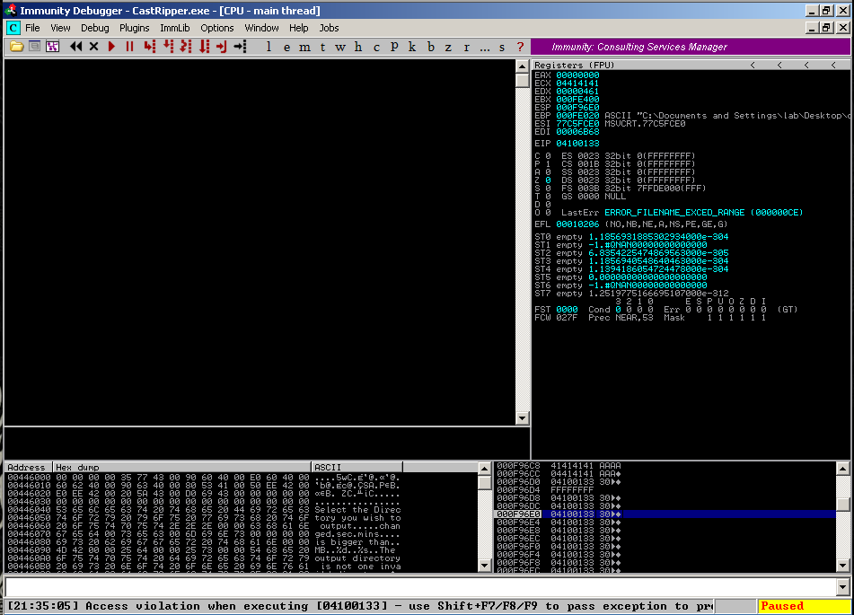Click the ASCII column header in dump
Viewport: 854px width, 615px height.
point(357,468)
